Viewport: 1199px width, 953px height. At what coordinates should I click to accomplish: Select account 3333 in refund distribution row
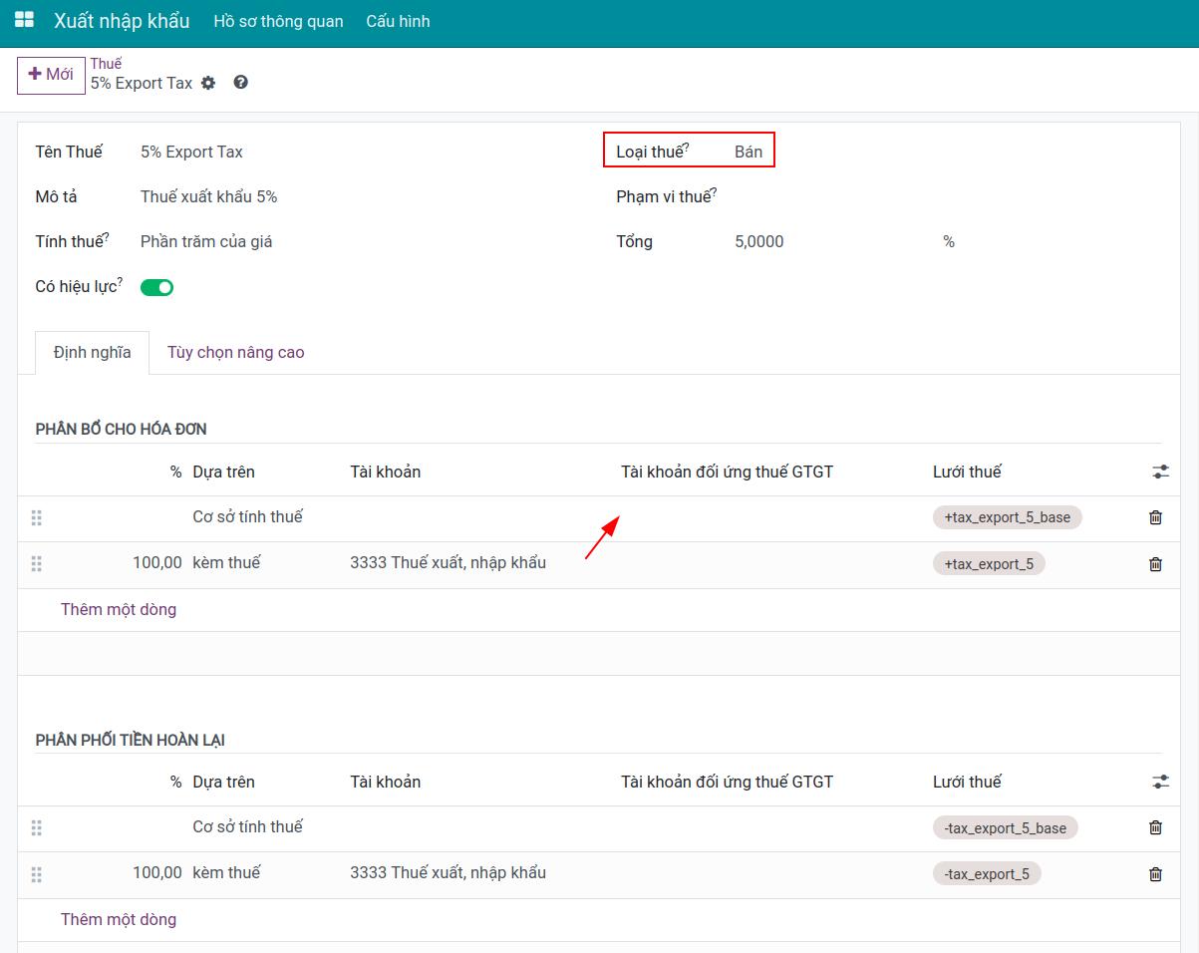point(449,873)
